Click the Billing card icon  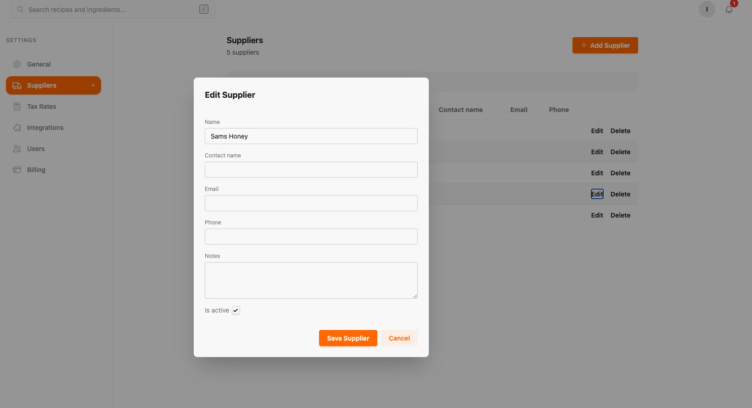coord(17,170)
